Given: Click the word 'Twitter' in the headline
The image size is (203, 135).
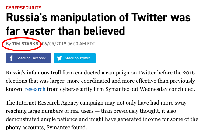Looking at the screenshot, I should (x=149, y=17).
